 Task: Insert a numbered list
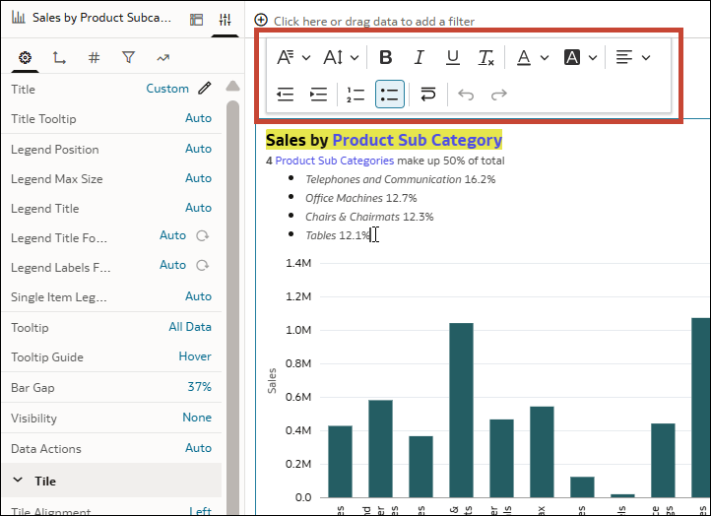(x=355, y=95)
